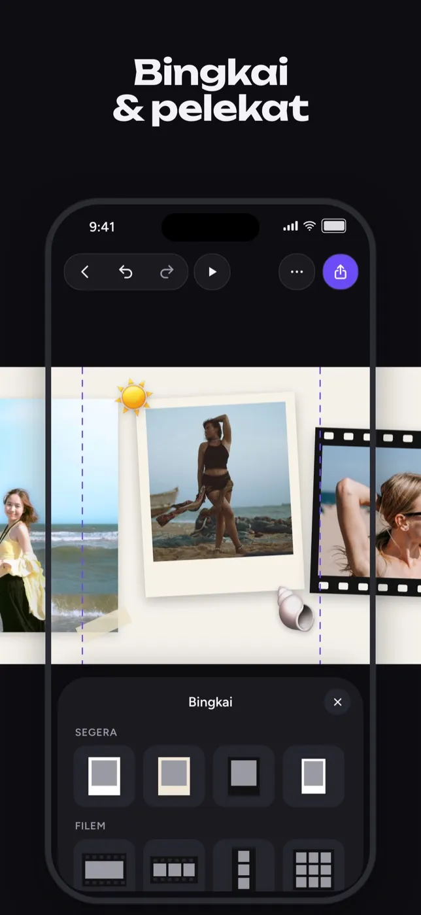Tap the back chevron arrow

[85, 272]
